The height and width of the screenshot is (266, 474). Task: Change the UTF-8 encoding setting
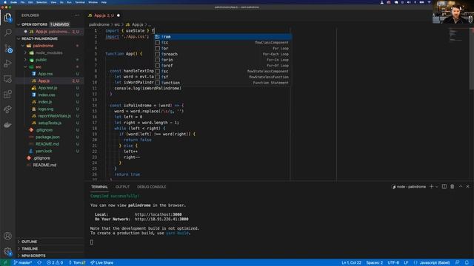(393, 263)
